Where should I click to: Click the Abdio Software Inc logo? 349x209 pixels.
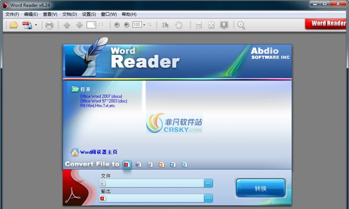click(x=270, y=54)
